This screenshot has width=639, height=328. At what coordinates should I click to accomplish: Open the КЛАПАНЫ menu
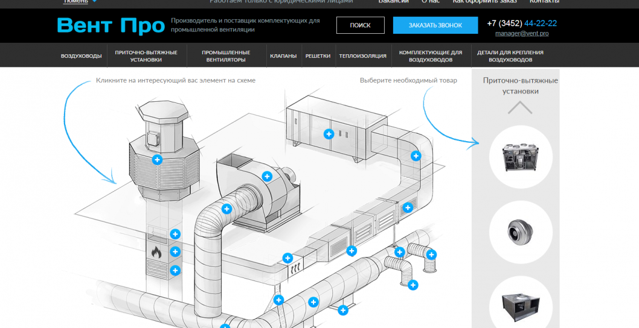pyautogui.click(x=283, y=55)
